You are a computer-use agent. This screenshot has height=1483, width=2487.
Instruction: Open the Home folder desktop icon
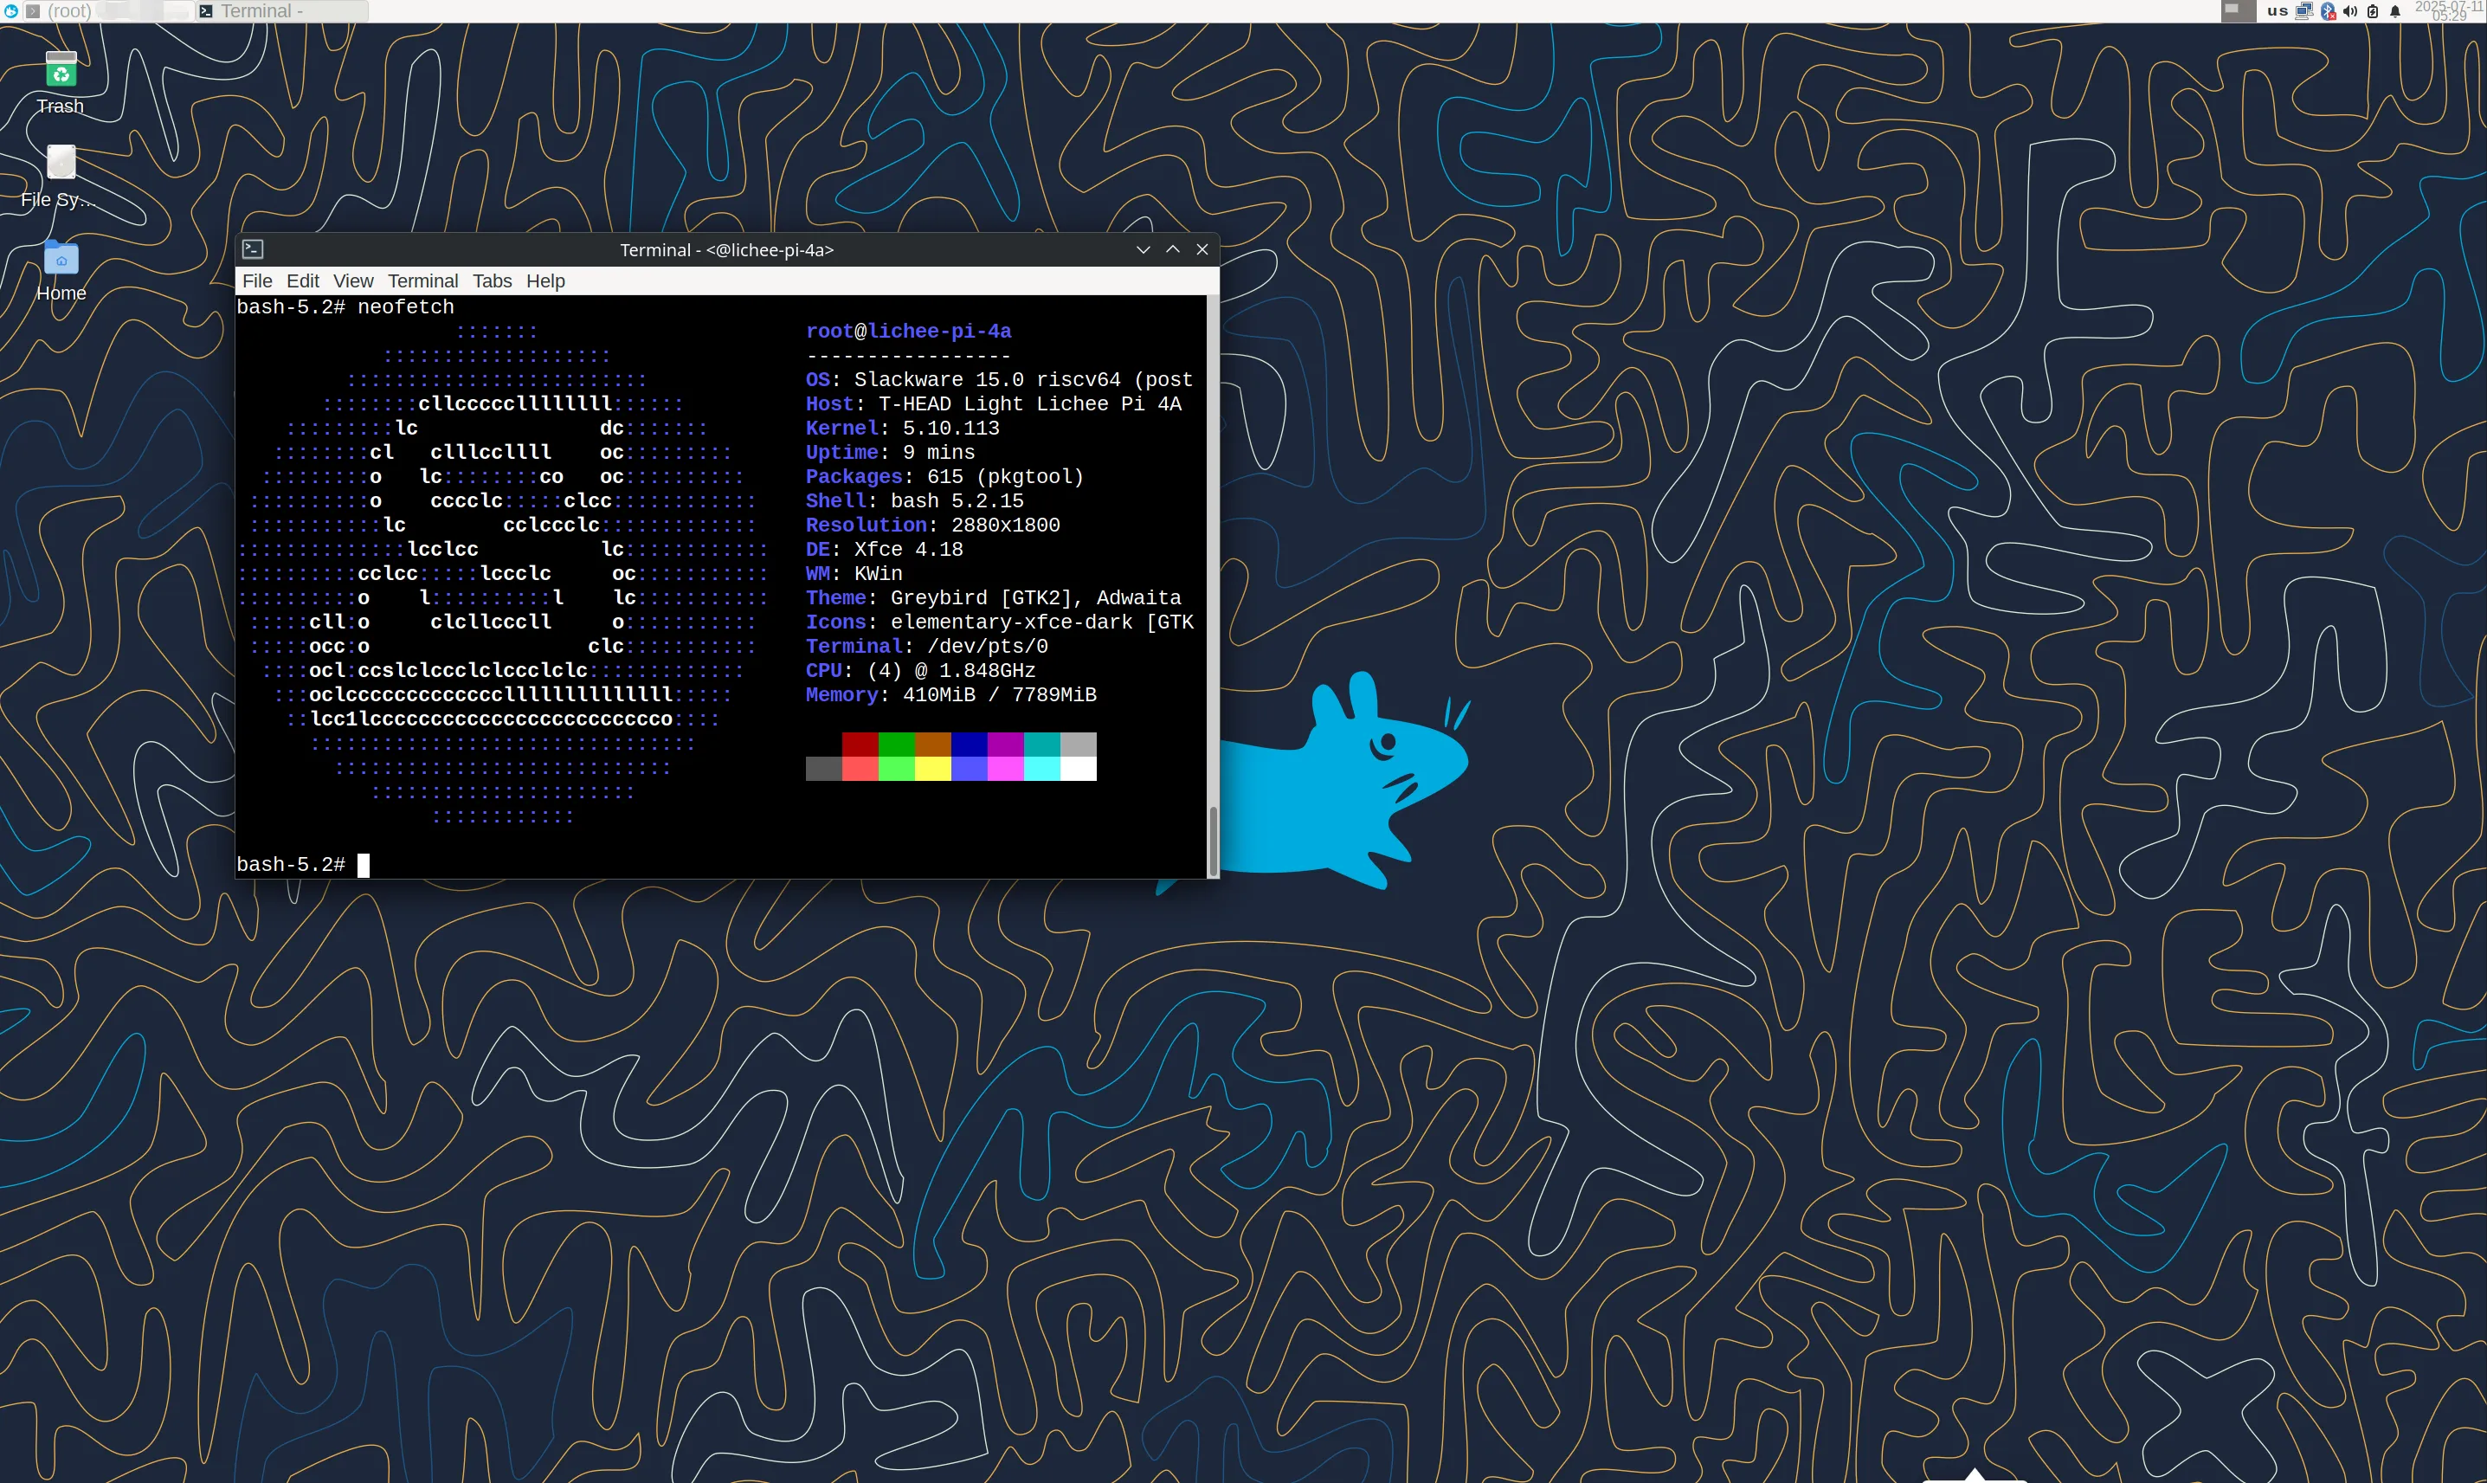pyautogui.click(x=61, y=259)
